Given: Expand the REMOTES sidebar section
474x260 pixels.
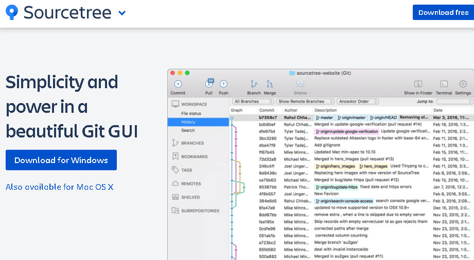Looking at the screenshot, I should click(x=191, y=184).
